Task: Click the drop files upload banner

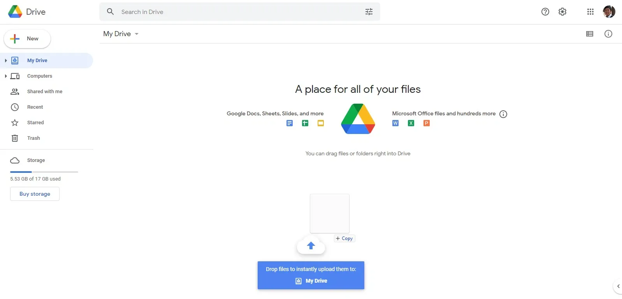Action: (x=311, y=275)
